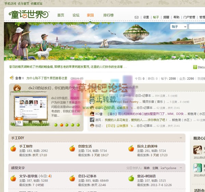Collapse the 感觉文字 forum section
The image size is (205, 192).
181,168
